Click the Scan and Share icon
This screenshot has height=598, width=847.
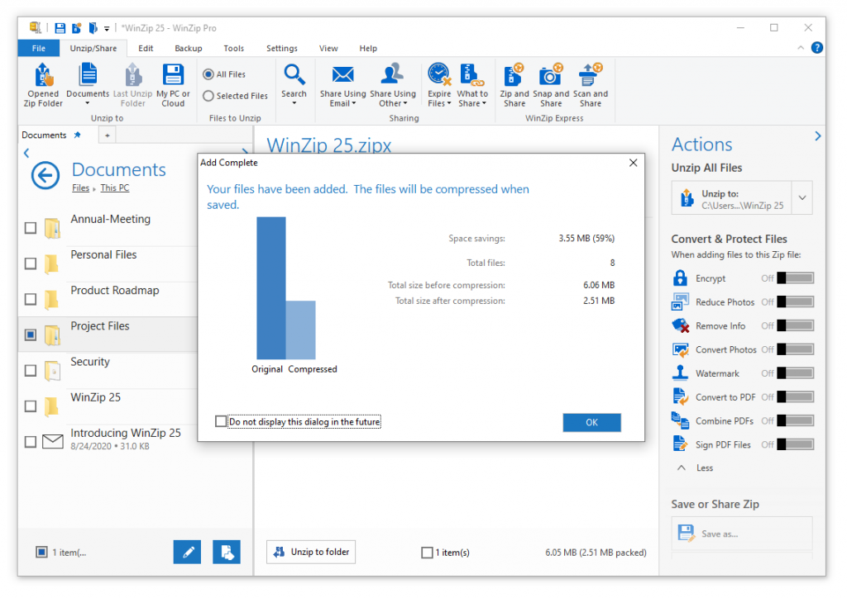(590, 83)
